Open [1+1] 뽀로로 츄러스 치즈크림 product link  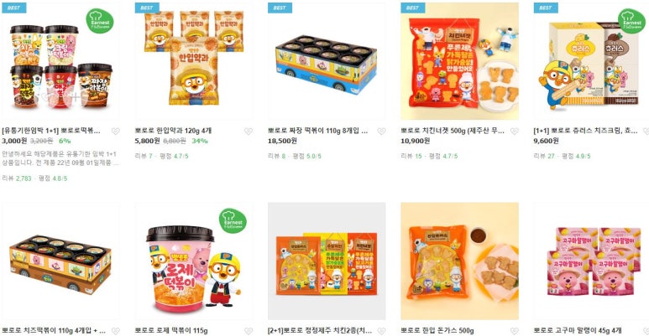[585, 131]
